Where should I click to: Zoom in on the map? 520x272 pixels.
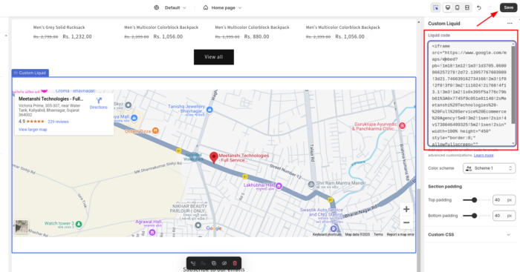click(x=406, y=209)
